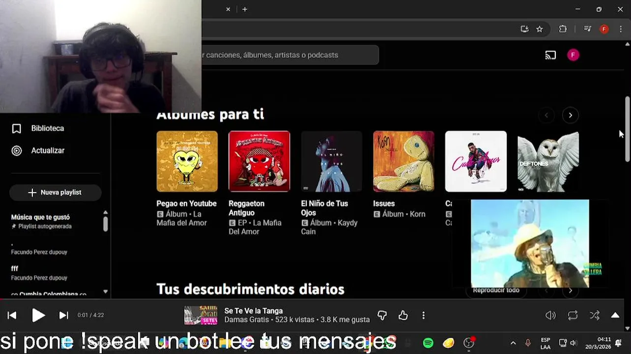Create a Nueva playlist
631x354 pixels.
tap(56, 192)
